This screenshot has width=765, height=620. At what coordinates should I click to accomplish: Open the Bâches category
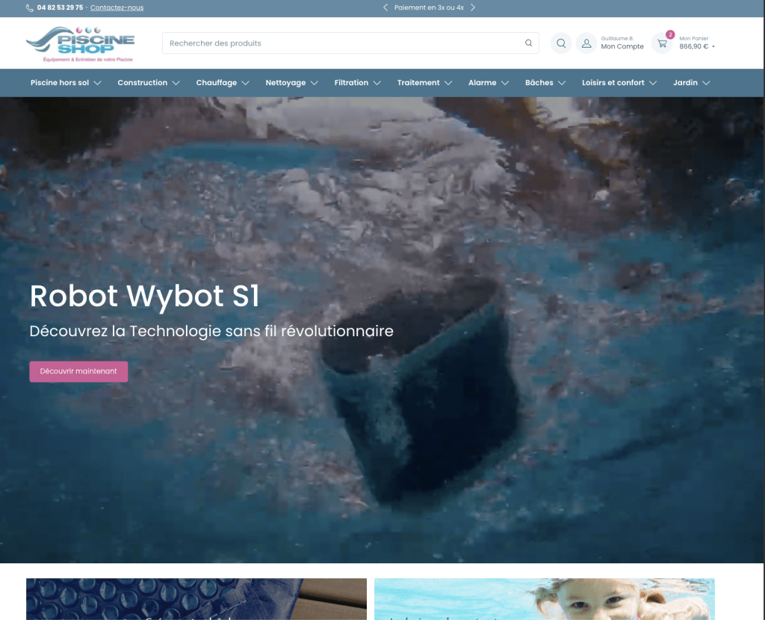[539, 83]
